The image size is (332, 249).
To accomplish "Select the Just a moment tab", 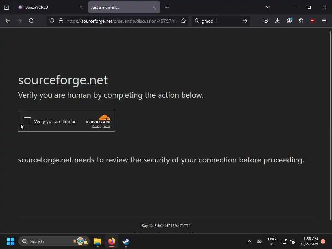I will pyautogui.click(x=124, y=7).
